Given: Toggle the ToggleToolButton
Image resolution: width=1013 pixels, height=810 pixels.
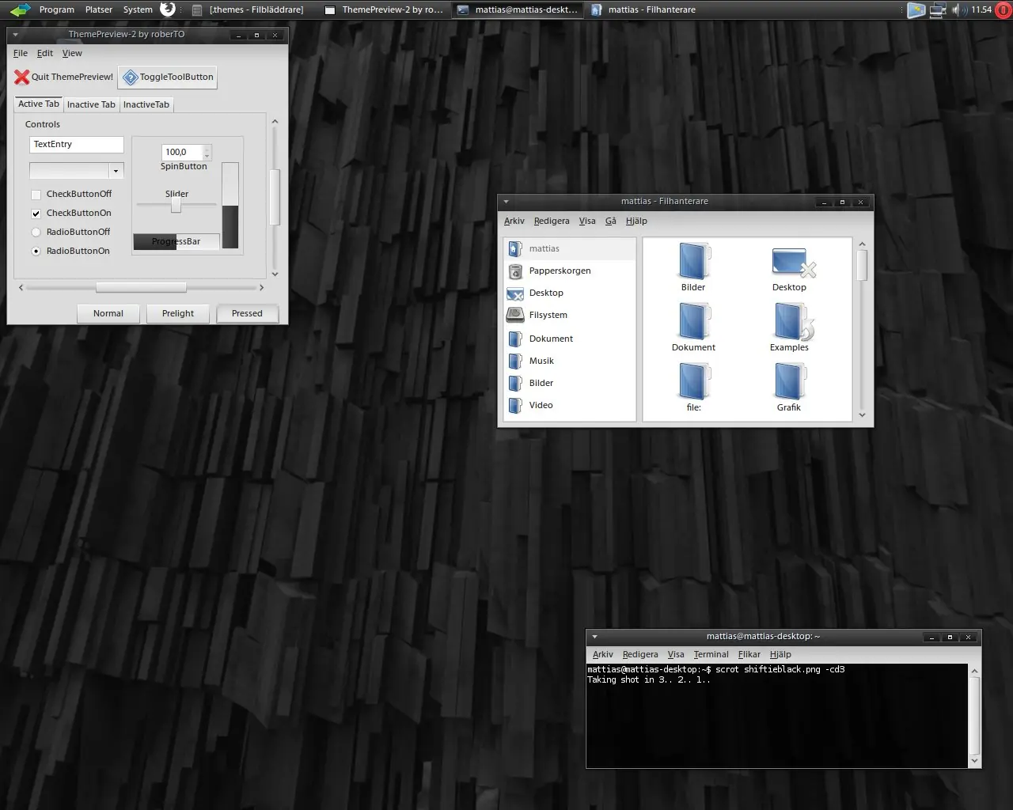Looking at the screenshot, I should pyautogui.click(x=168, y=78).
